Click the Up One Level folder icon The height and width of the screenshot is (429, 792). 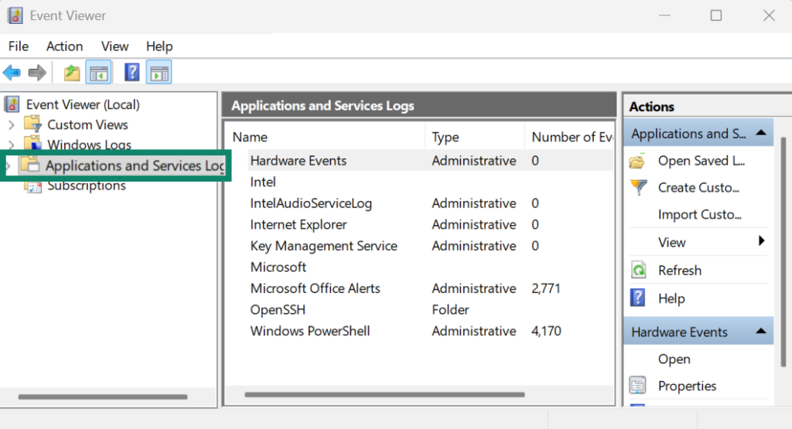click(72, 73)
